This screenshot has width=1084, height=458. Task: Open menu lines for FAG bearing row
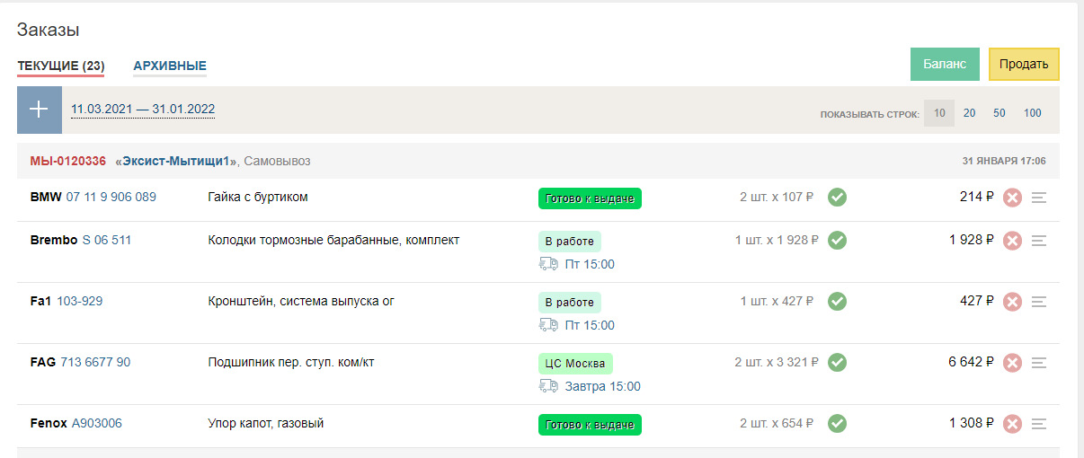(1039, 363)
